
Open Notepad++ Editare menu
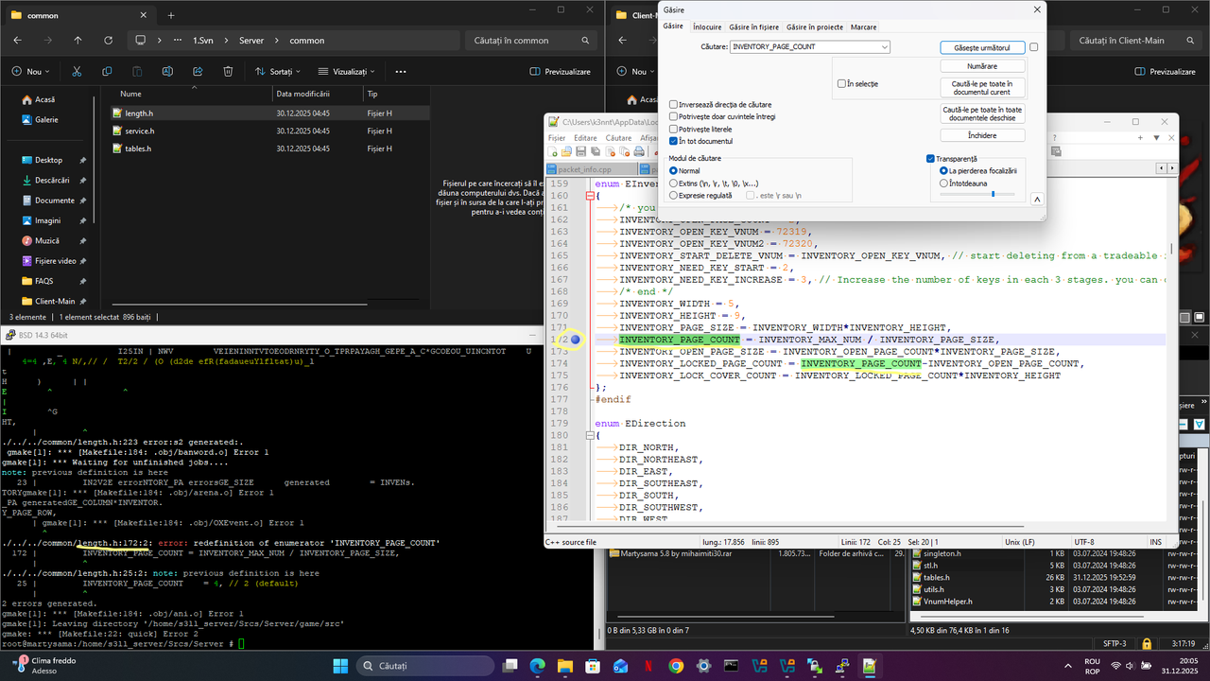tap(585, 138)
